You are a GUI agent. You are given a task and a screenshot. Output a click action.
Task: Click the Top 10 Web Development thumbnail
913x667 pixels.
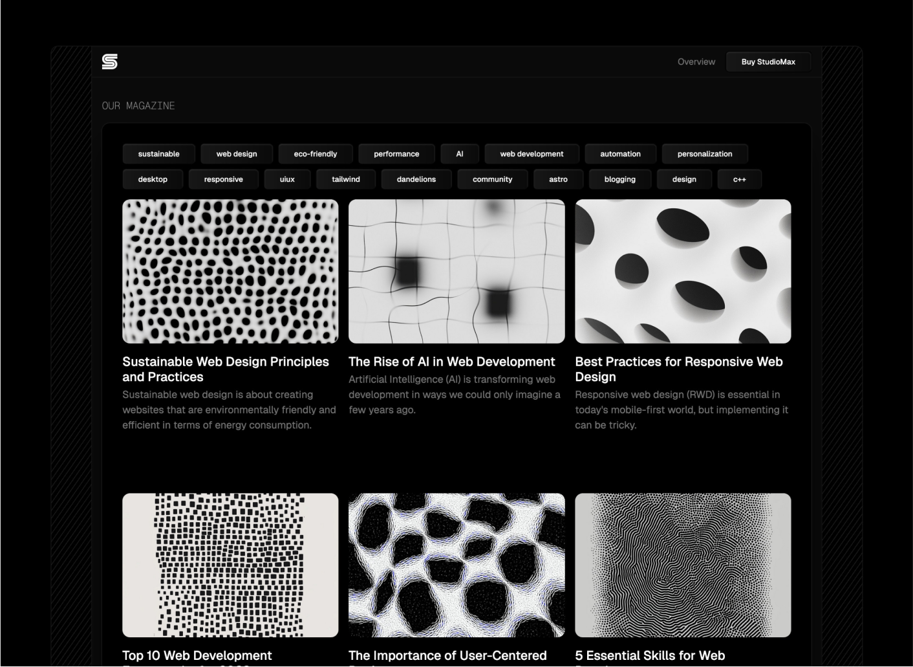tap(230, 565)
